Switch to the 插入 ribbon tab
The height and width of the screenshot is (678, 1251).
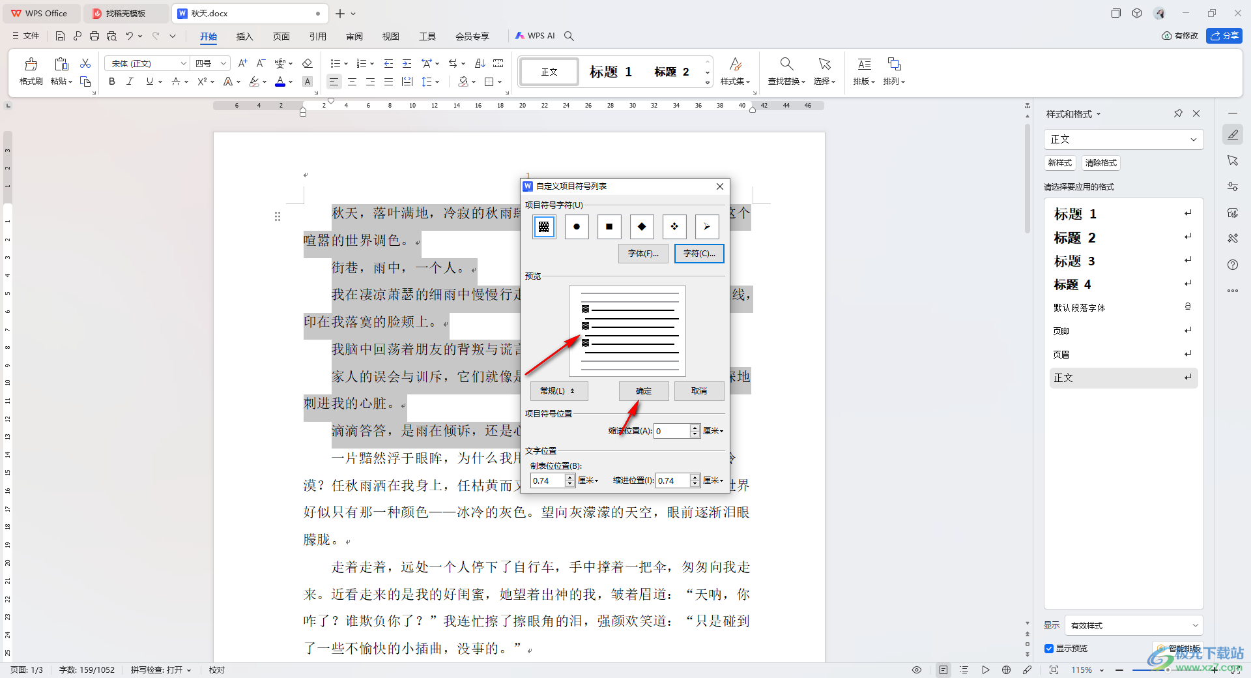244,37
